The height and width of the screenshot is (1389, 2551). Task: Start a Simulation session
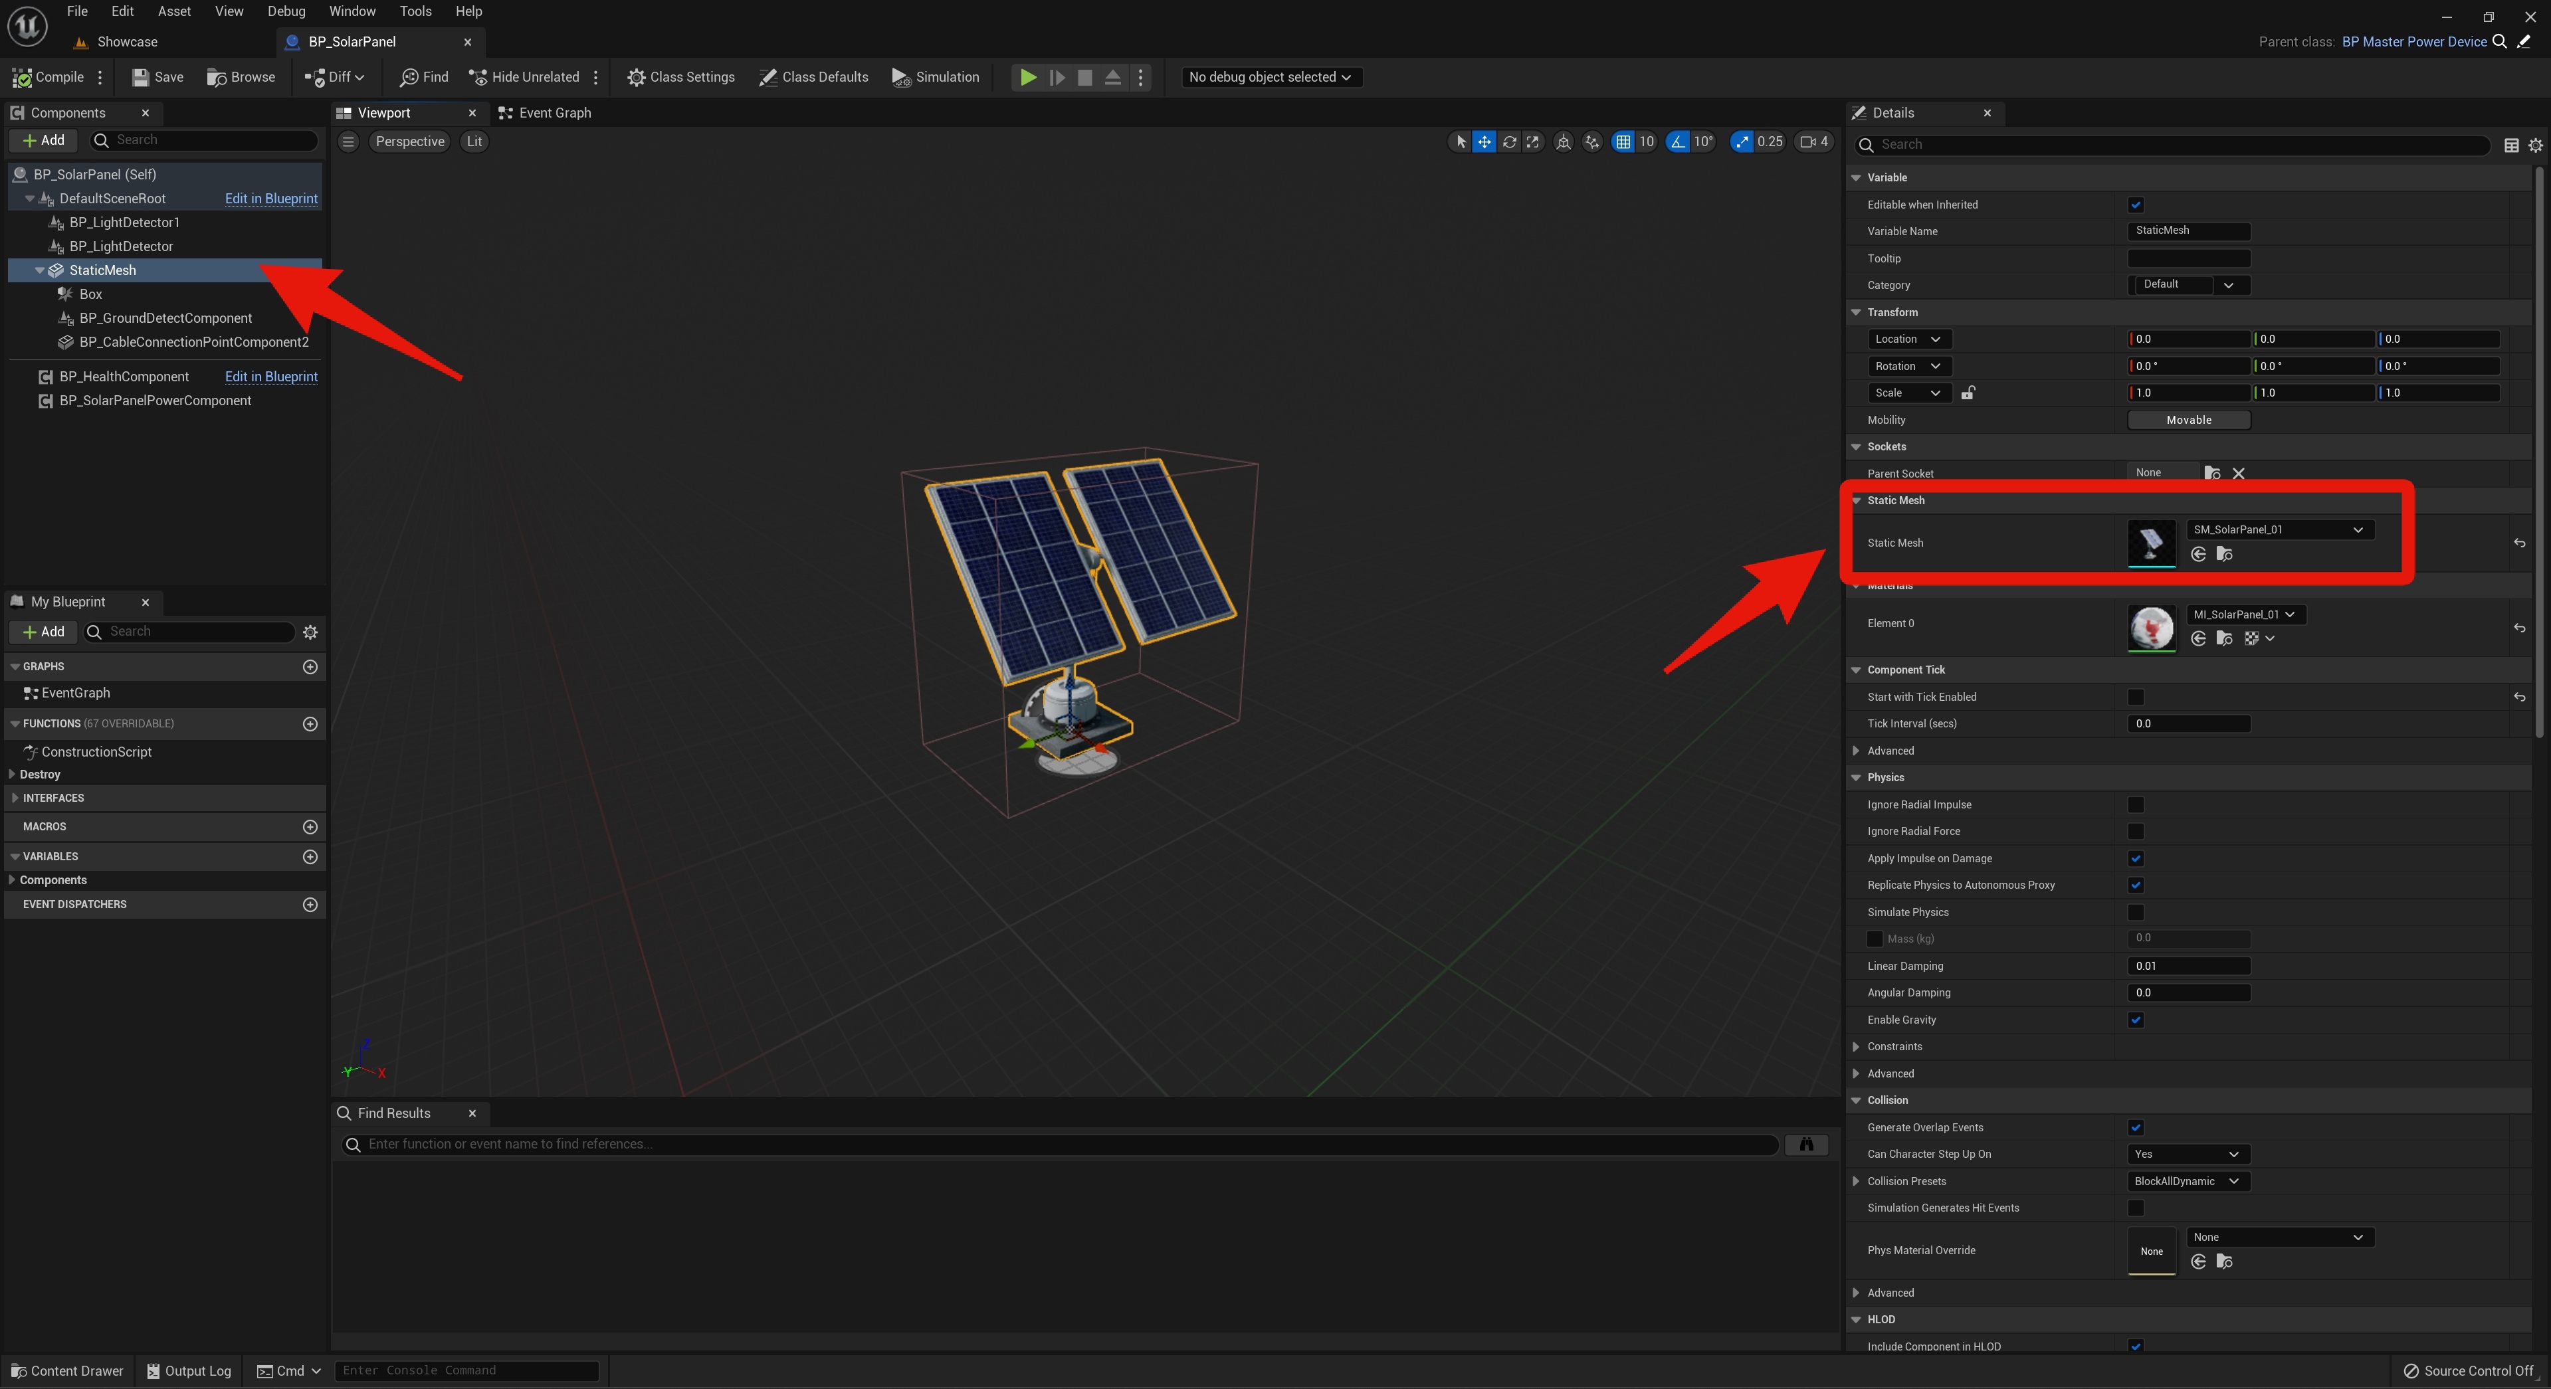935,76
